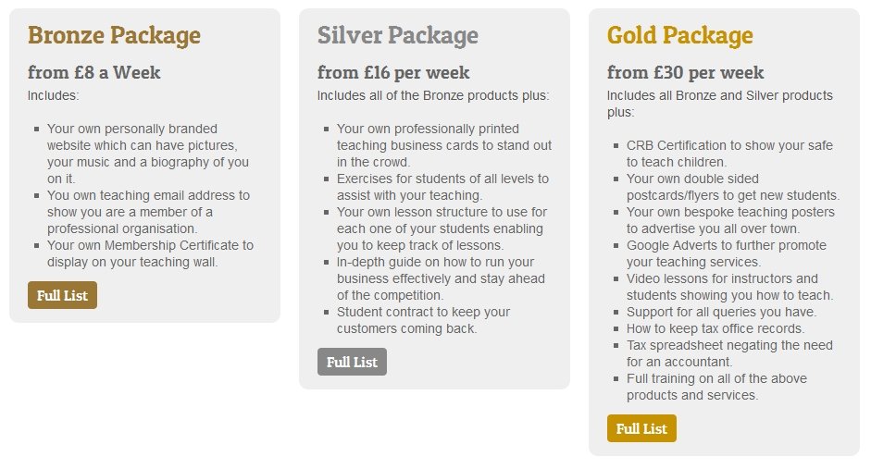Image resolution: width=871 pixels, height=469 pixels.
Task: Select the 'from £8 a Week' price text
Action: tap(94, 73)
